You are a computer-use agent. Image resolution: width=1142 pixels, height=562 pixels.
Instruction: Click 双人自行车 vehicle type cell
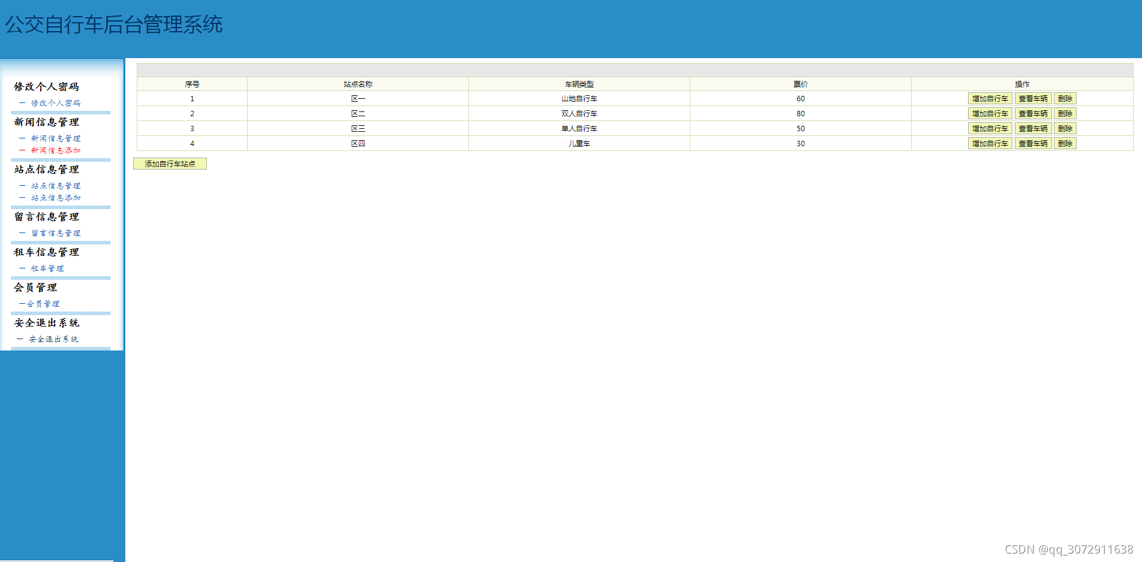pos(579,113)
